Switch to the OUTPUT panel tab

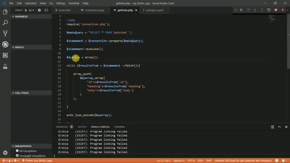(82, 127)
